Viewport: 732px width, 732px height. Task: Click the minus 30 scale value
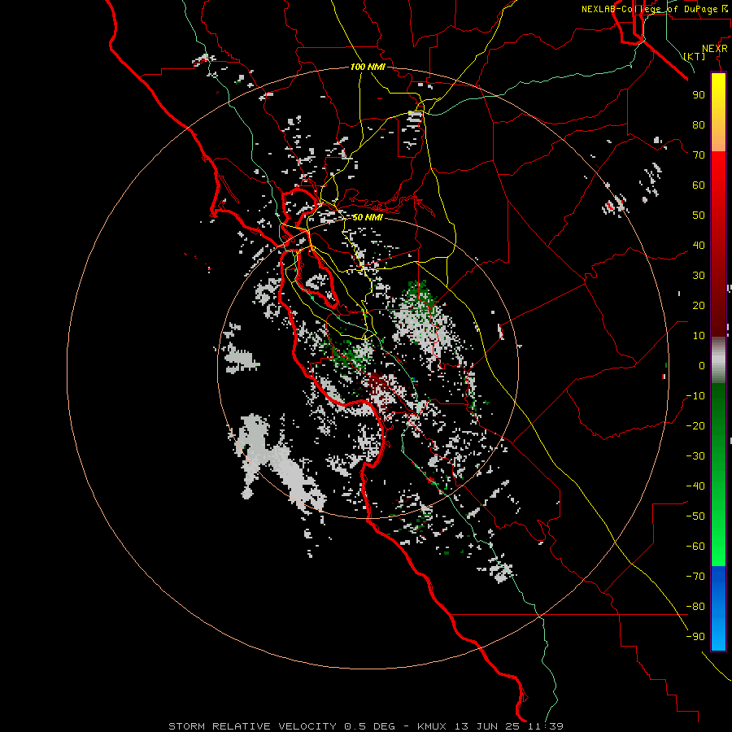[x=695, y=456]
